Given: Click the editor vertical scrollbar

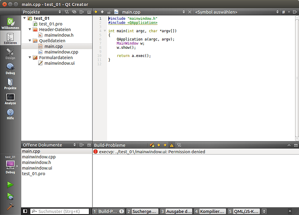Looking at the screenshot, I should point(297,78).
